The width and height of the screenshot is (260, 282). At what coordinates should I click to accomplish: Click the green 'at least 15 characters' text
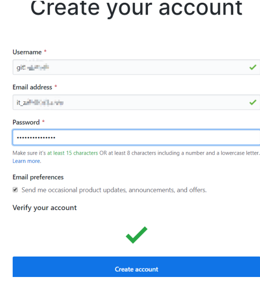tap(73, 153)
